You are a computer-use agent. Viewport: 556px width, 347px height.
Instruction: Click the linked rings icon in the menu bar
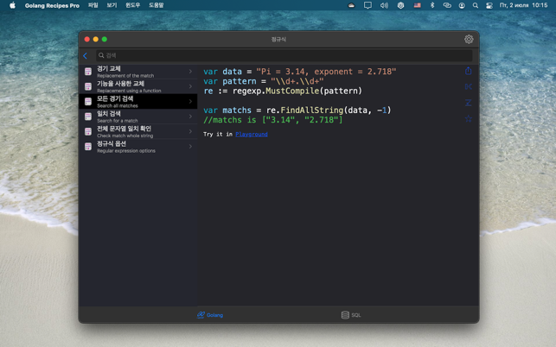pos(447,5)
